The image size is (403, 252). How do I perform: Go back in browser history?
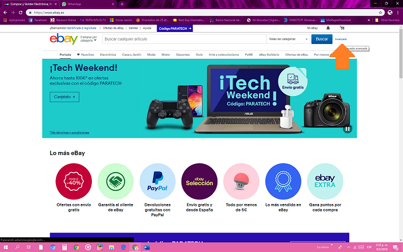(x=5, y=13)
